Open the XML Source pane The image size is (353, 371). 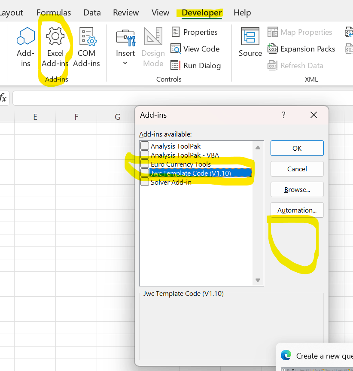point(250,42)
